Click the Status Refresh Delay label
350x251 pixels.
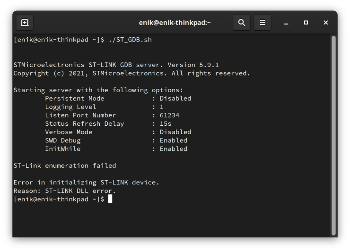84,123
